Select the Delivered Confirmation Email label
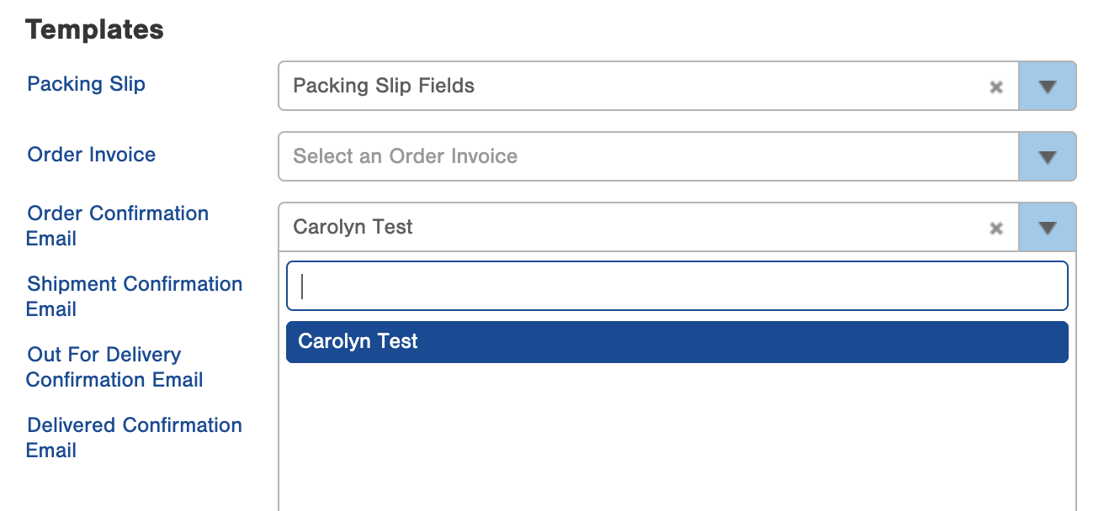 (x=135, y=437)
